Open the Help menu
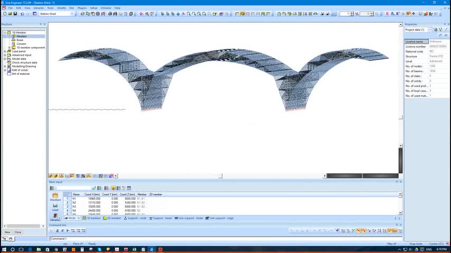The width and height of the screenshot is (451, 253). tap(117, 8)
